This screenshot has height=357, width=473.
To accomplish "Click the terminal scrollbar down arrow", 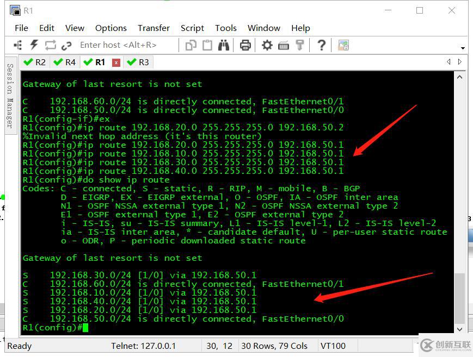I will (460, 329).
